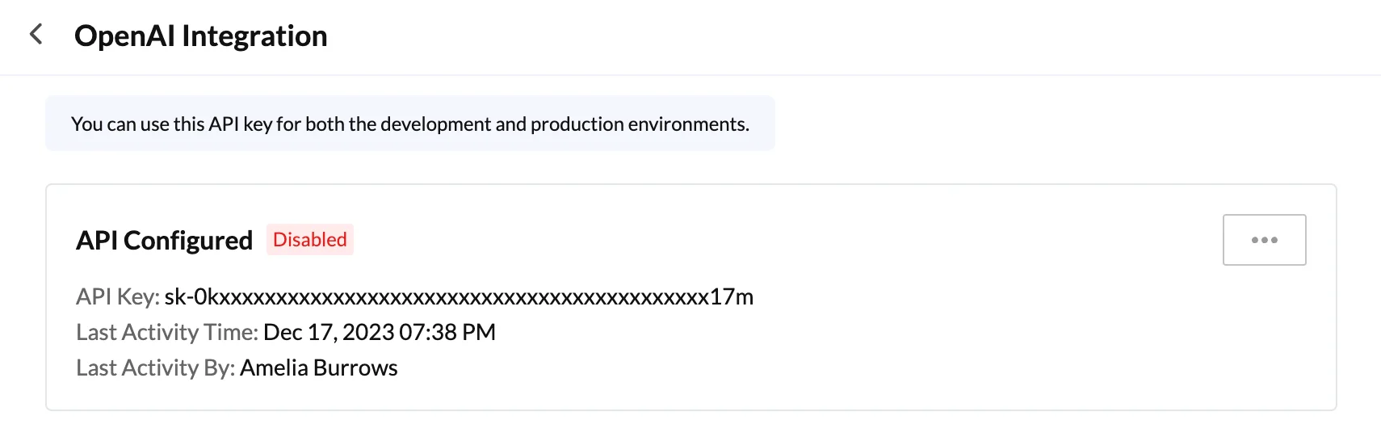
Task: Click 'API key' phrase inside the info banner
Action: [x=241, y=124]
